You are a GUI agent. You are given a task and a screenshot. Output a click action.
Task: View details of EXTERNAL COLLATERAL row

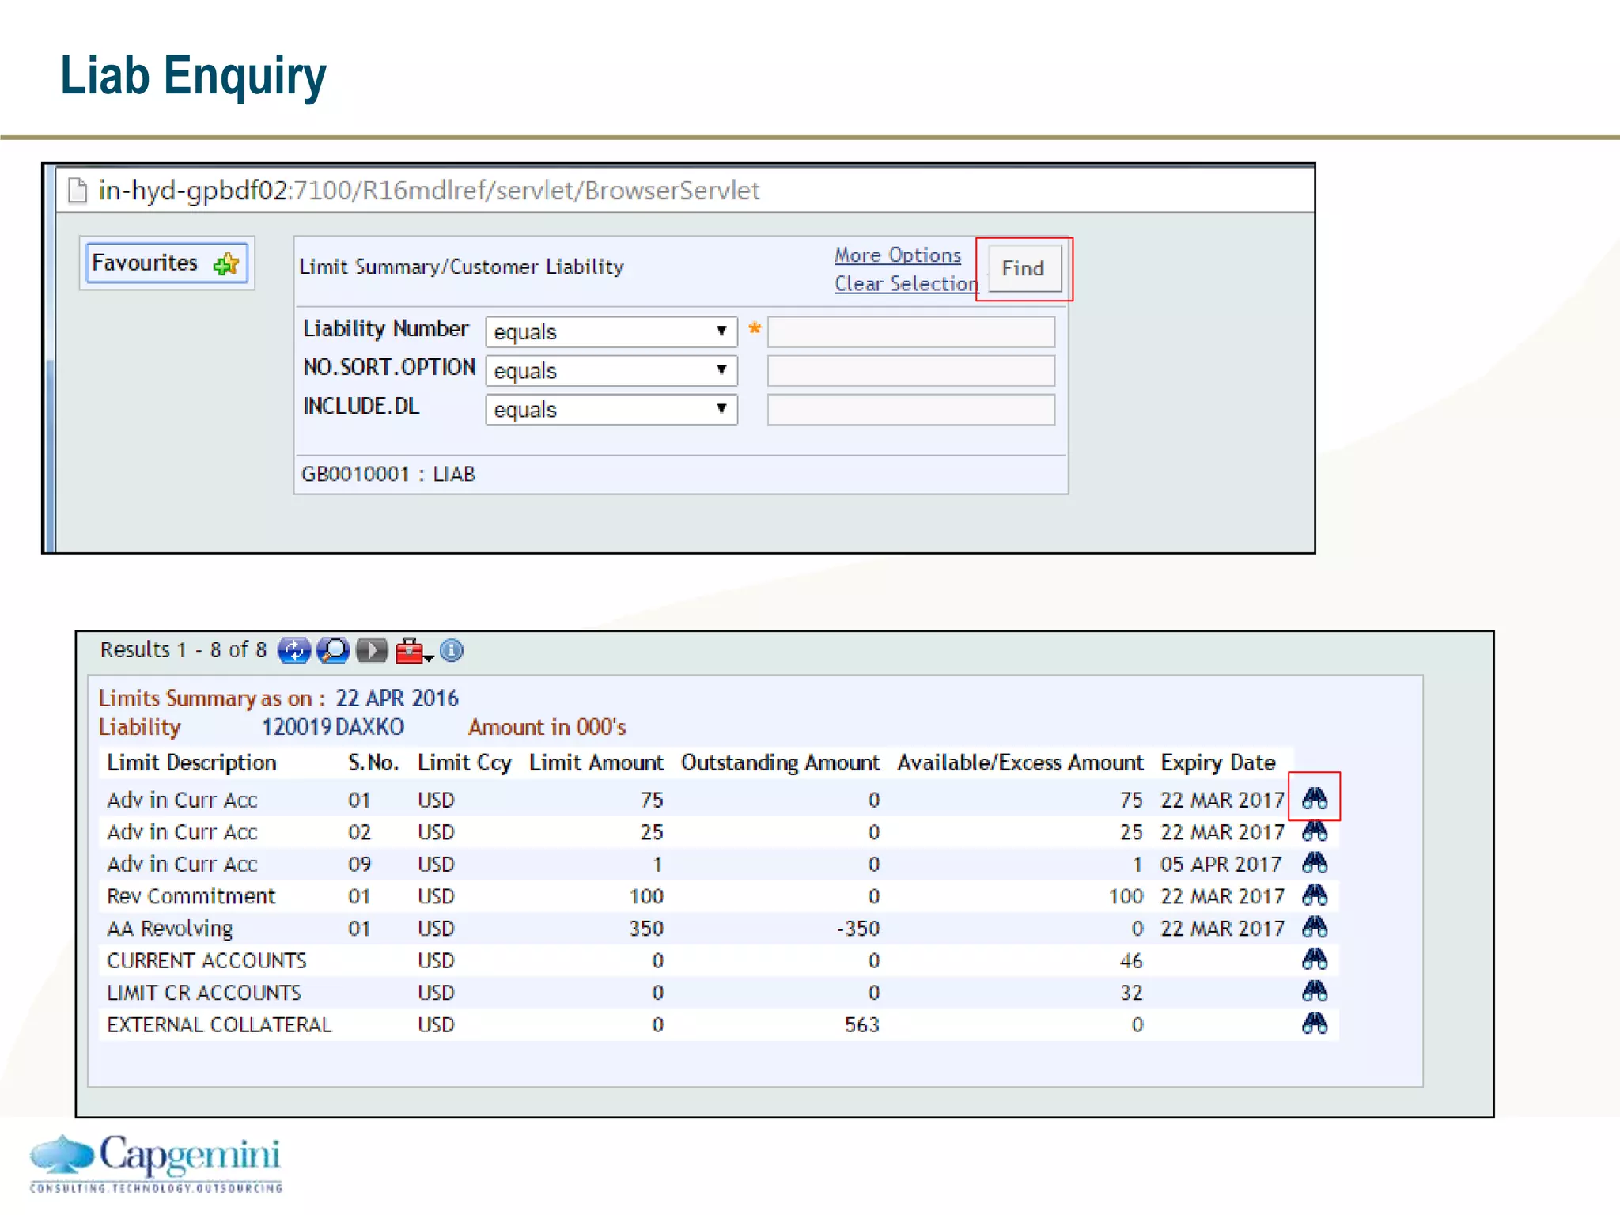(1314, 1024)
